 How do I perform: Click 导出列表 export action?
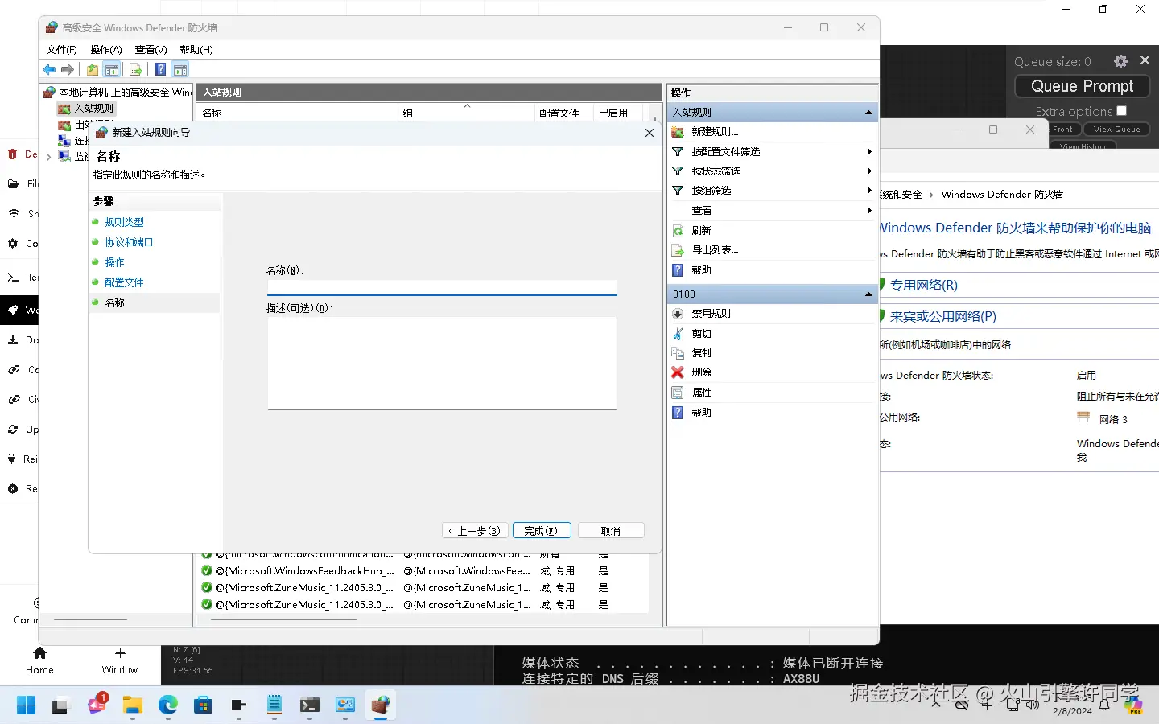pos(716,250)
